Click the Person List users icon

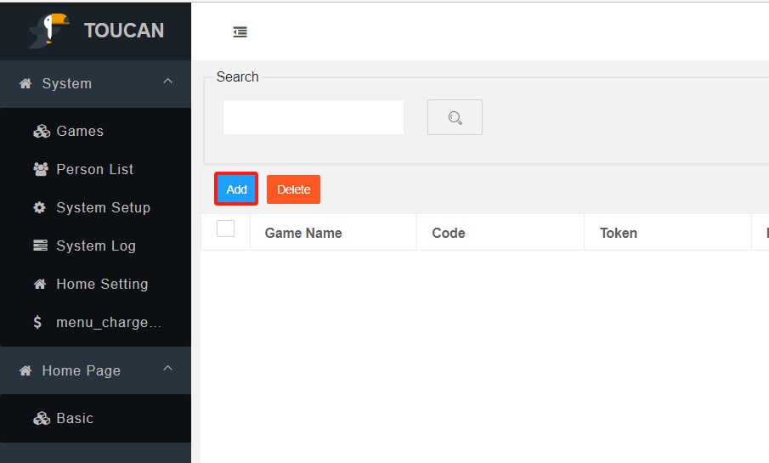pos(41,170)
